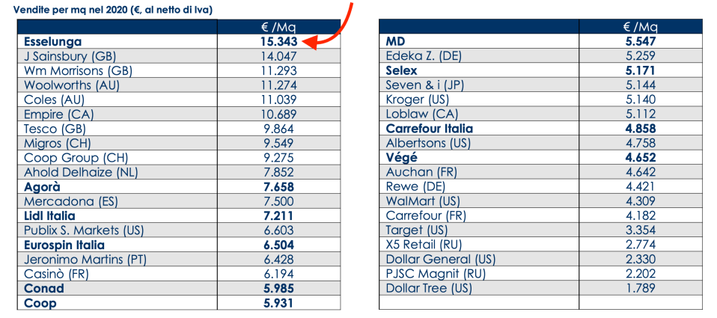Click the Eurospin Italia cell
This screenshot has height=318, width=717.
click(64, 245)
